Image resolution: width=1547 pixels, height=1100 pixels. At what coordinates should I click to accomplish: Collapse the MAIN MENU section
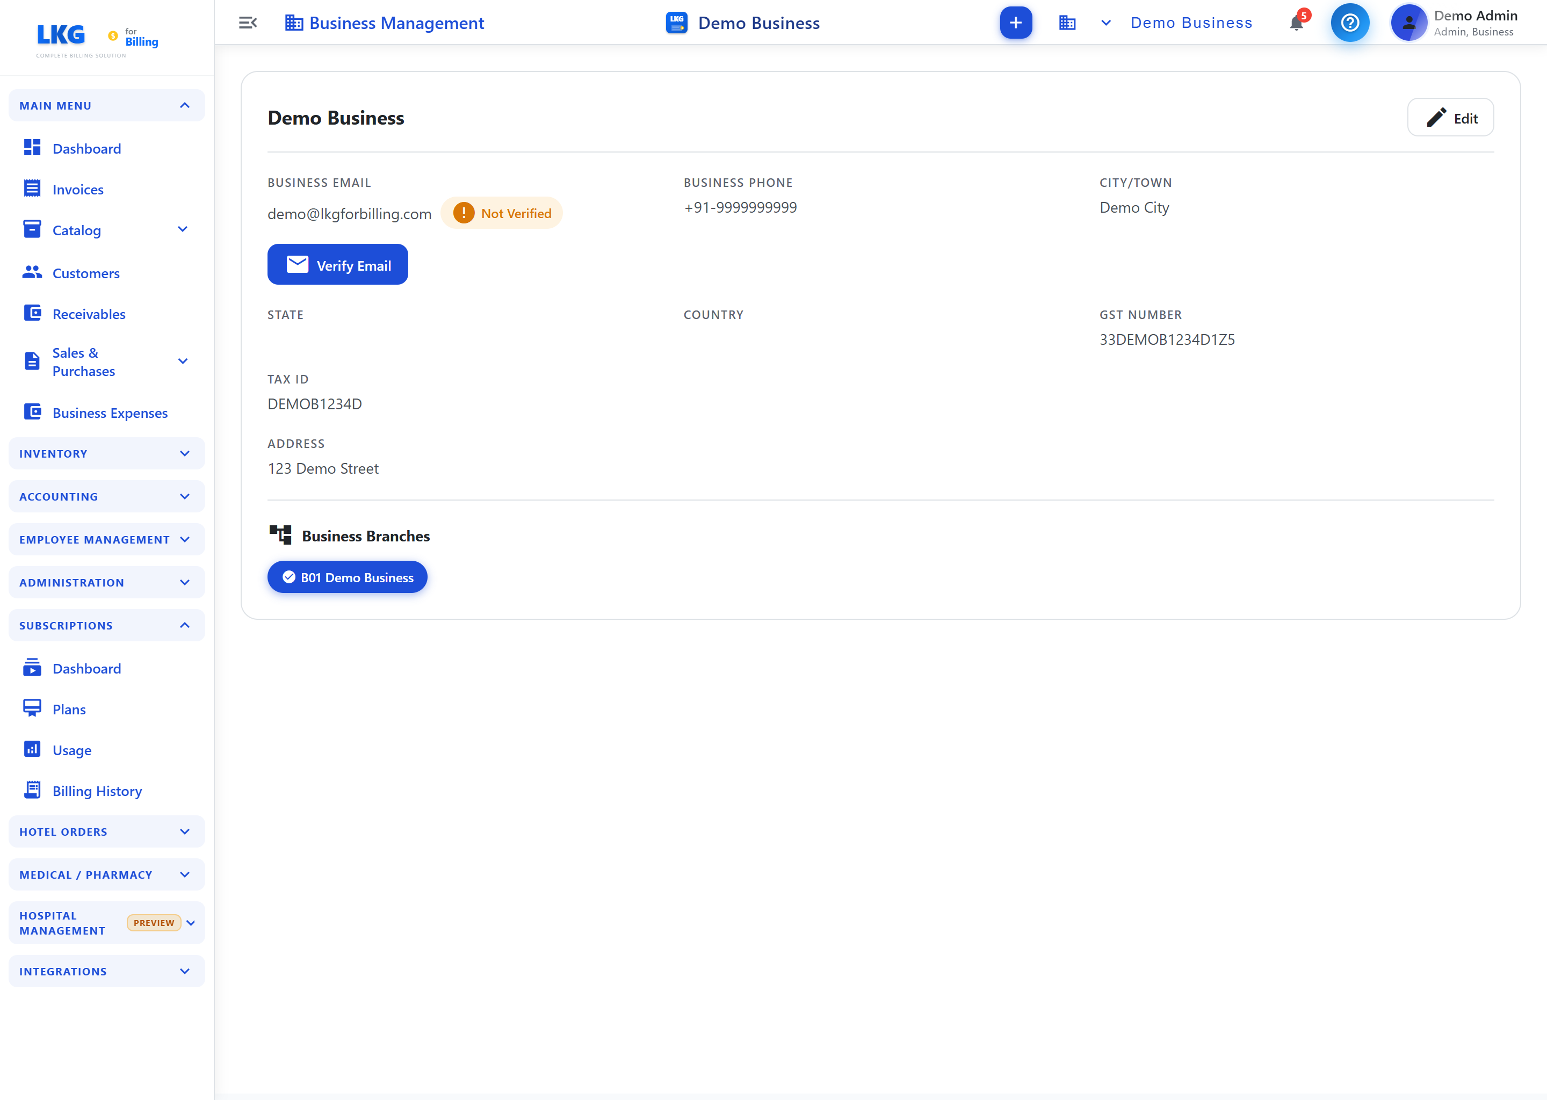pyautogui.click(x=106, y=106)
